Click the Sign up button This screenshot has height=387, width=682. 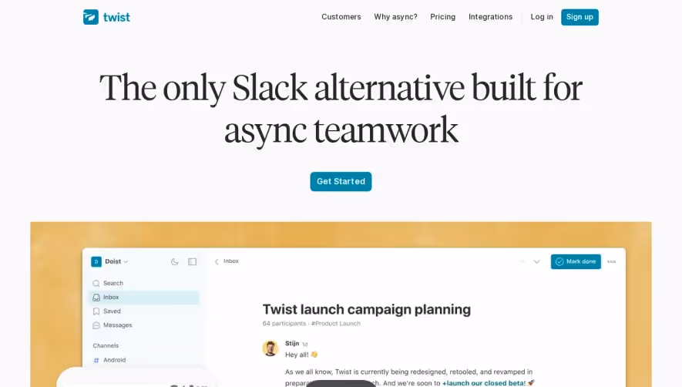coord(580,17)
